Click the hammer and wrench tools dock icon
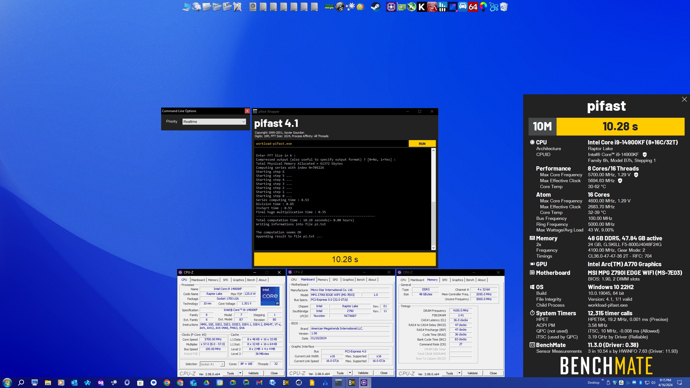Viewport: 690px width, 388px height. 237,7
